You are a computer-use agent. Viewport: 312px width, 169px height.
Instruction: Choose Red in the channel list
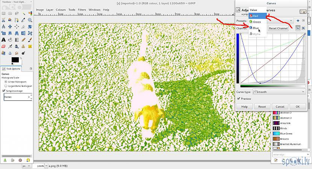[257, 16]
